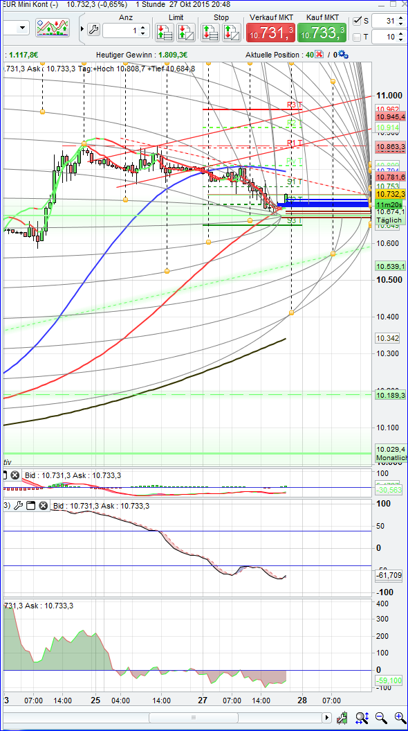Click the S3 T pivot label
The width and height of the screenshot is (408, 731).
click(295, 220)
